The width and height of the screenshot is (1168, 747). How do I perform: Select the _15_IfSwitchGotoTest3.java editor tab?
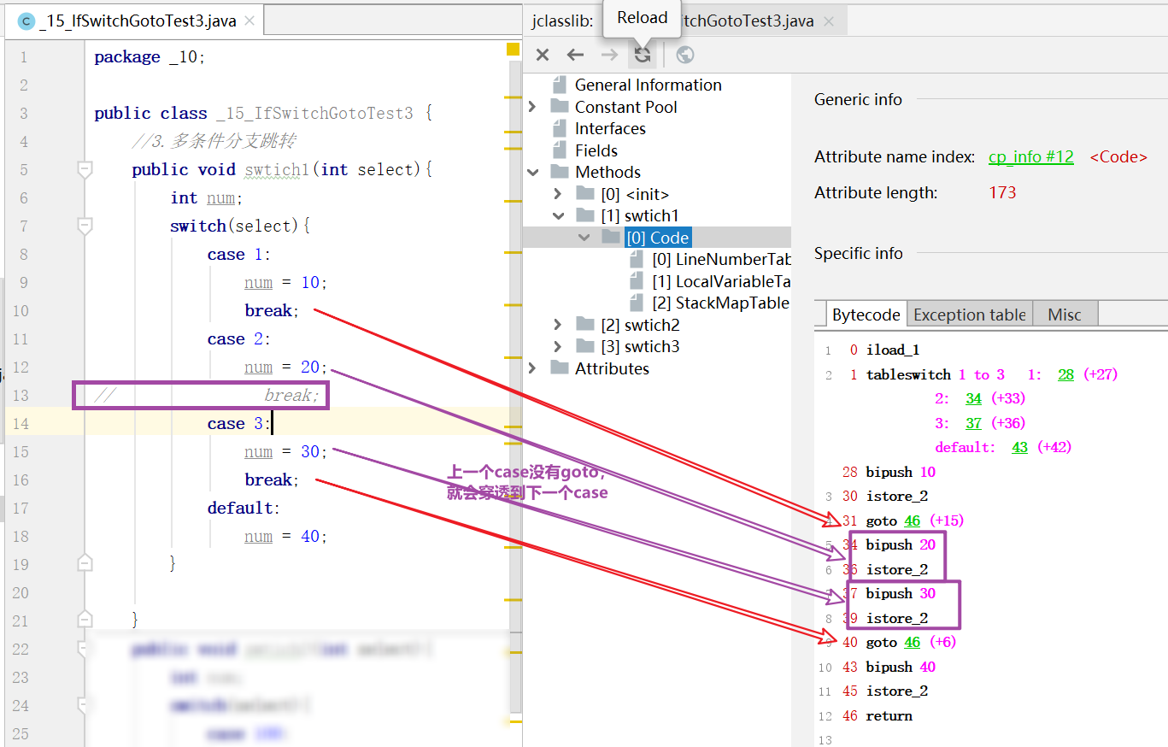tap(137, 21)
